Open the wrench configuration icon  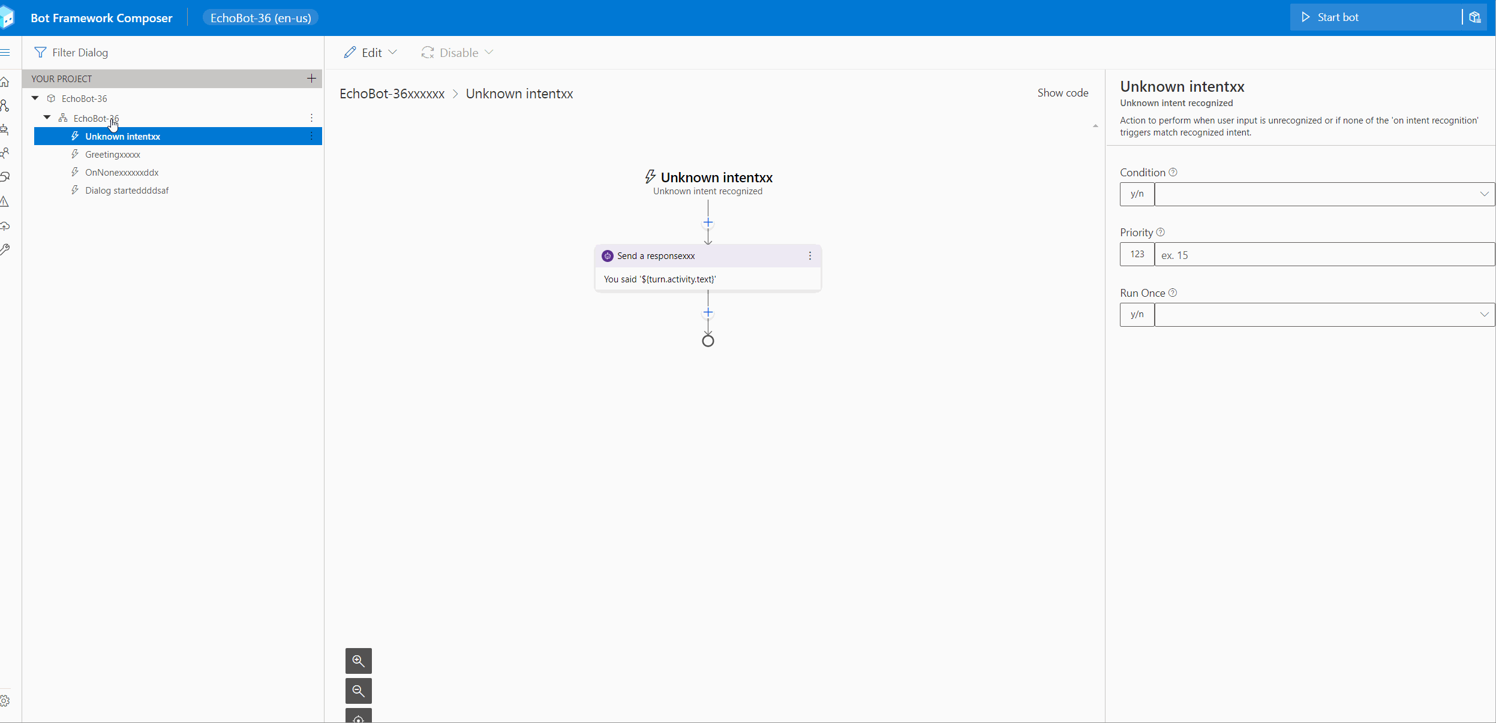[5, 249]
